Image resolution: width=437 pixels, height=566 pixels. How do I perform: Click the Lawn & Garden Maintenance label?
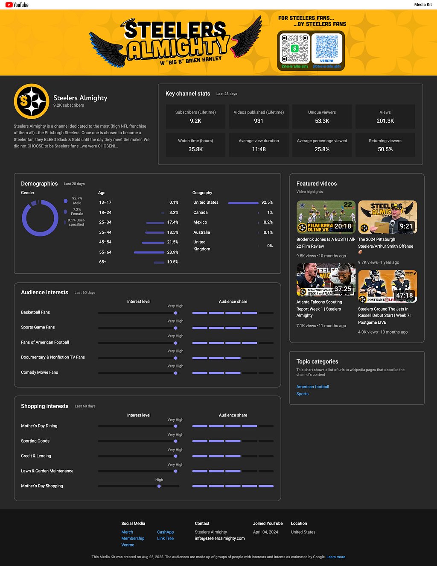point(47,471)
